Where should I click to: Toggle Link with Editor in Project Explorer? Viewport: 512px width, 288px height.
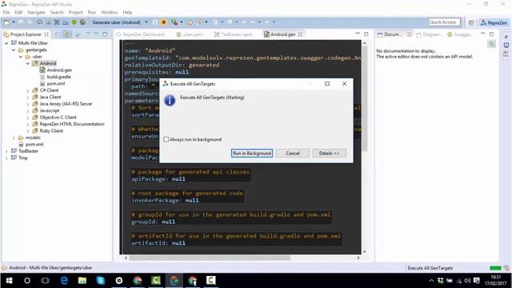(67, 34)
